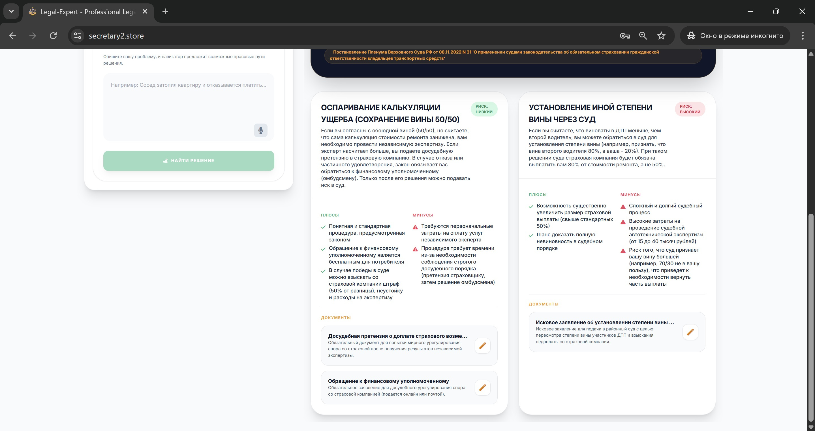
Task: Go back to previous page
Action: (13, 36)
